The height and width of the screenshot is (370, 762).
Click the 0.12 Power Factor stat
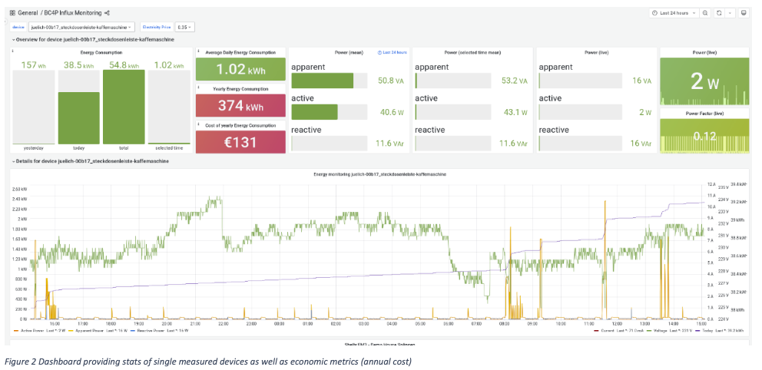coord(704,137)
